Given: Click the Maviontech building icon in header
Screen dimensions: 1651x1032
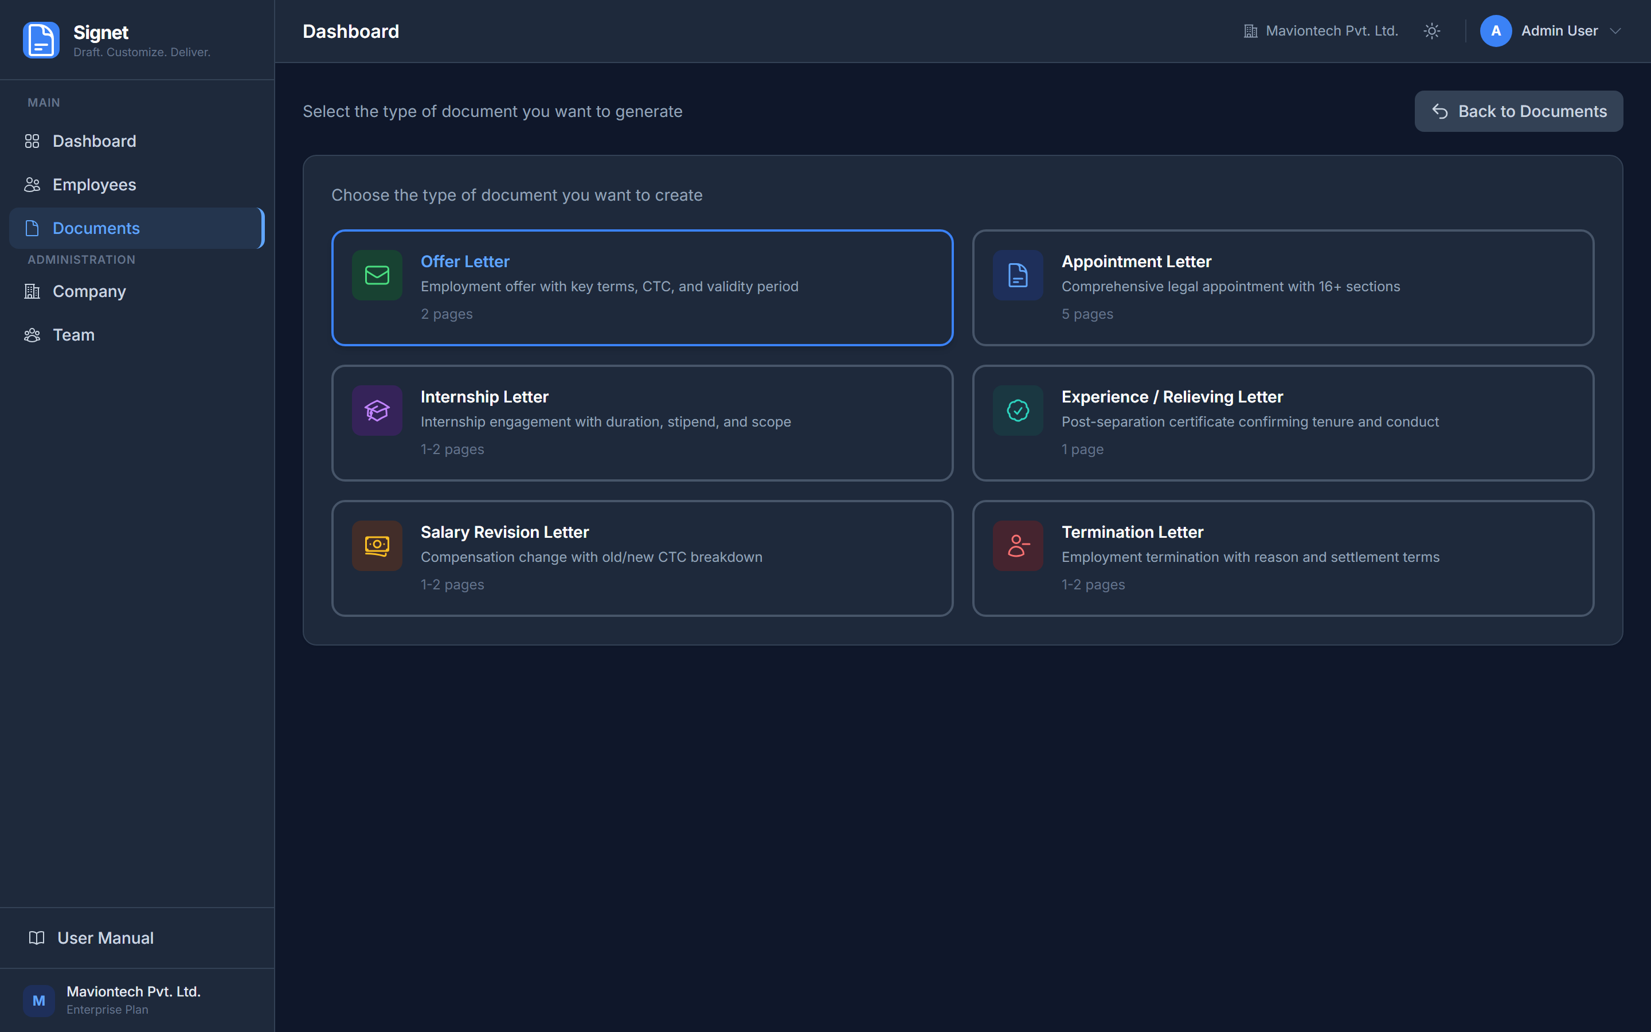Looking at the screenshot, I should 1250,32.
